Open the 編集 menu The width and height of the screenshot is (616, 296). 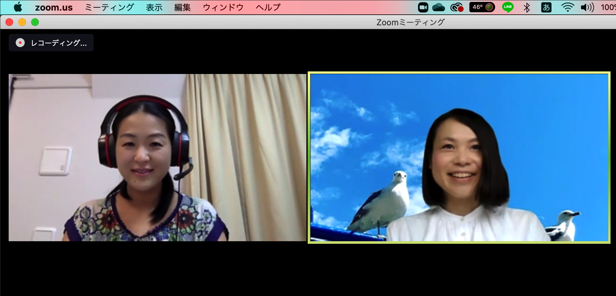(183, 7)
